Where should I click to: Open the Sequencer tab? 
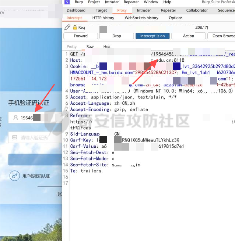(x=226, y=10)
